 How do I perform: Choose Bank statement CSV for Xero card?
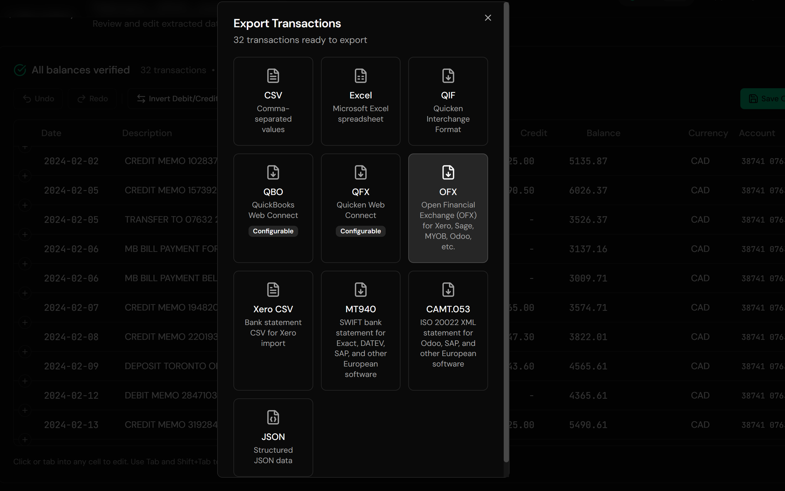[273, 330]
